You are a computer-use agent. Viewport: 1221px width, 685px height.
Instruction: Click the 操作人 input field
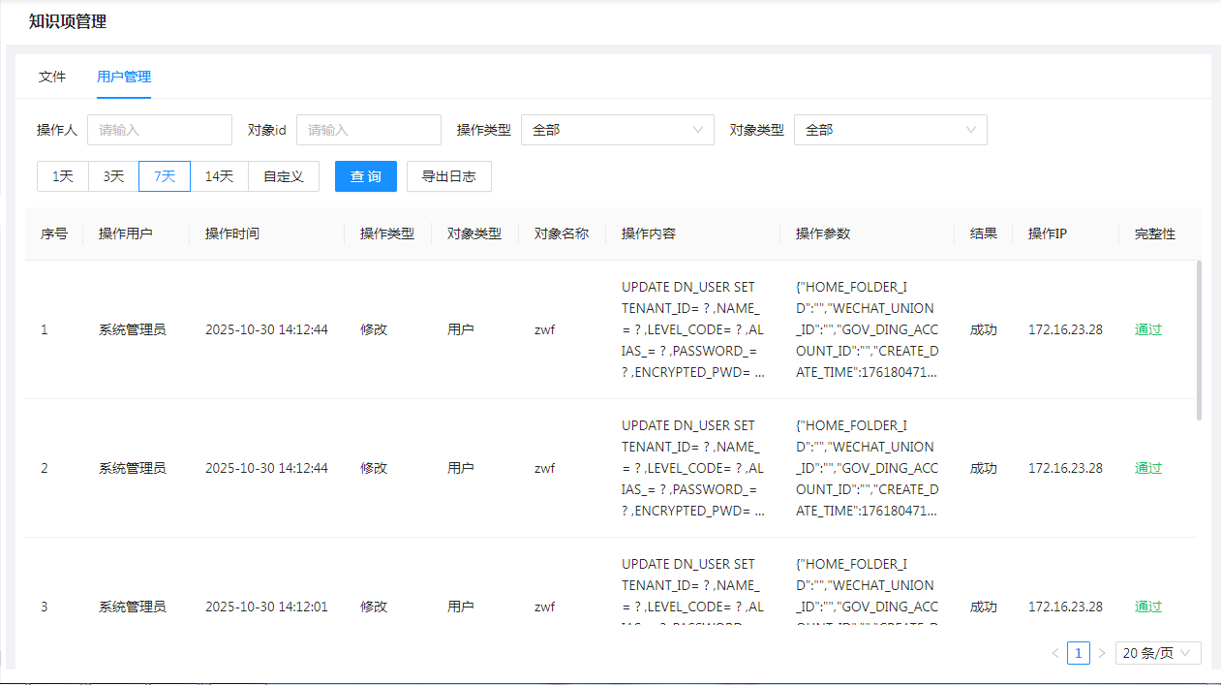[x=160, y=130]
